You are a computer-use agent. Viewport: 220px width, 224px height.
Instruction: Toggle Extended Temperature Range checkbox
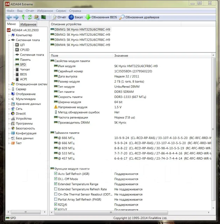pos(56,184)
